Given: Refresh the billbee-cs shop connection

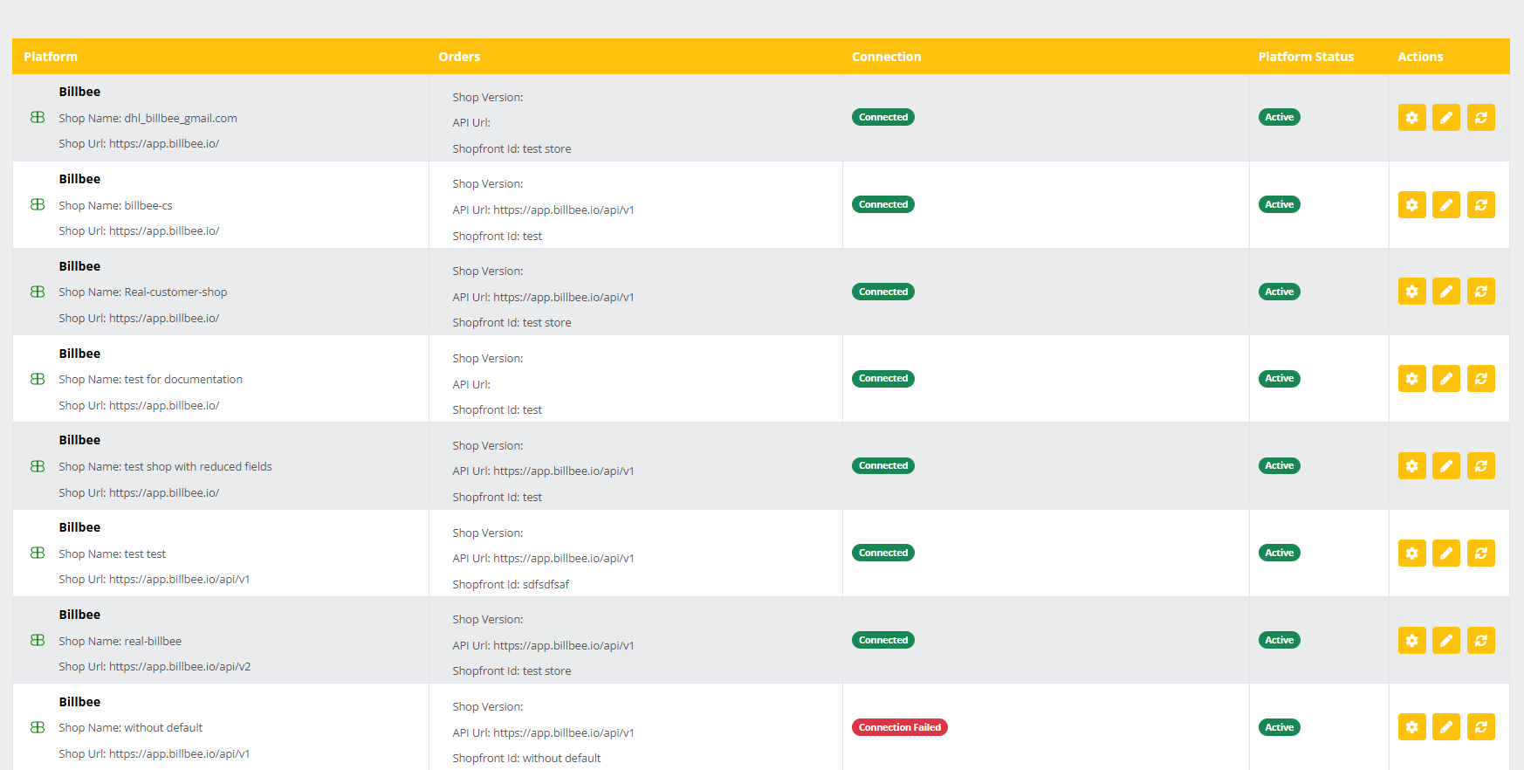Looking at the screenshot, I should [x=1481, y=204].
